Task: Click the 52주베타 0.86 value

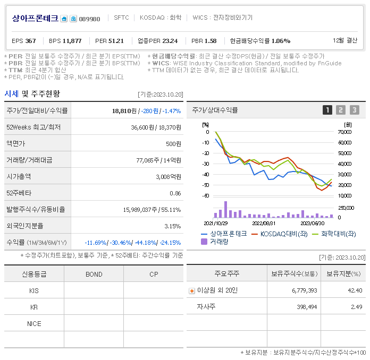Action: coord(175,193)
